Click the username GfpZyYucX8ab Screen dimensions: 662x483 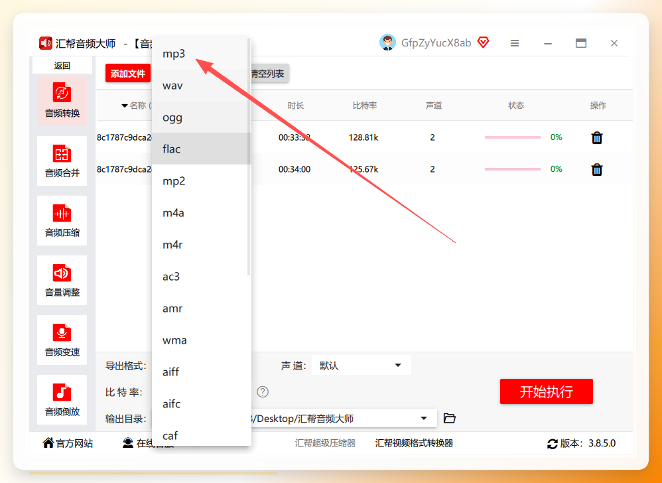(436, 43)
